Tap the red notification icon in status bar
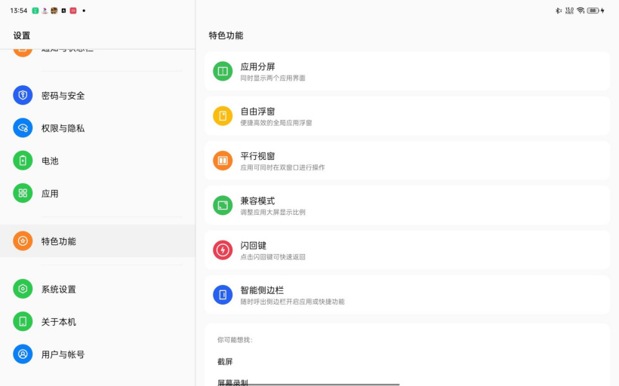 [73, 11]
